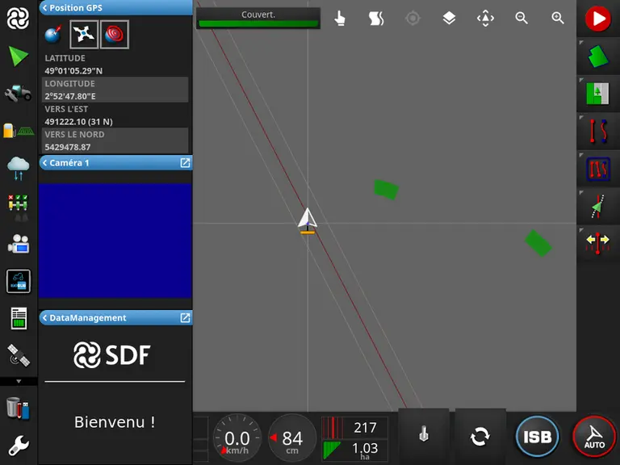This screenshot has height=465, width=620.
Task: Tap the 84 cm cross-track error gauge
Action: click(x=292, y=438)
